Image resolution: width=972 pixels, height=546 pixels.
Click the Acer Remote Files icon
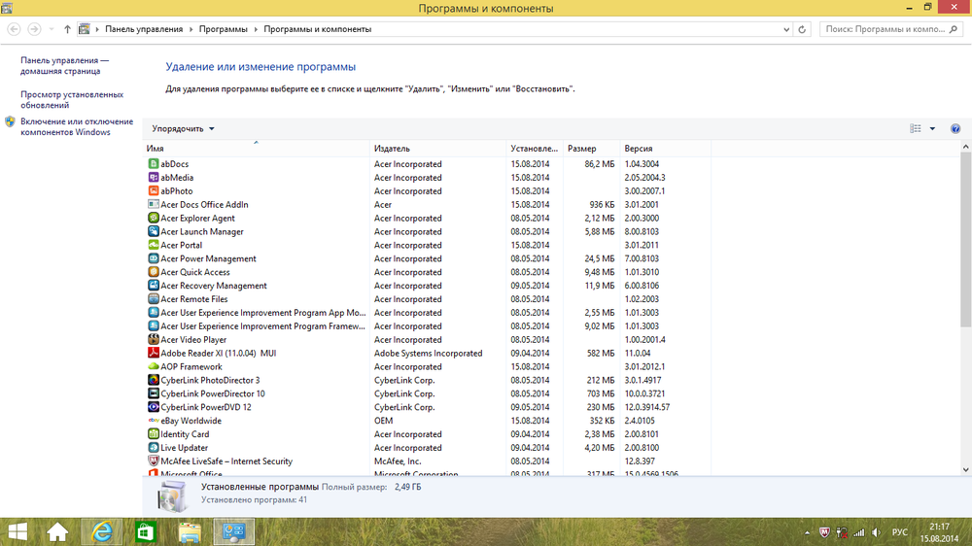[154, 299]
